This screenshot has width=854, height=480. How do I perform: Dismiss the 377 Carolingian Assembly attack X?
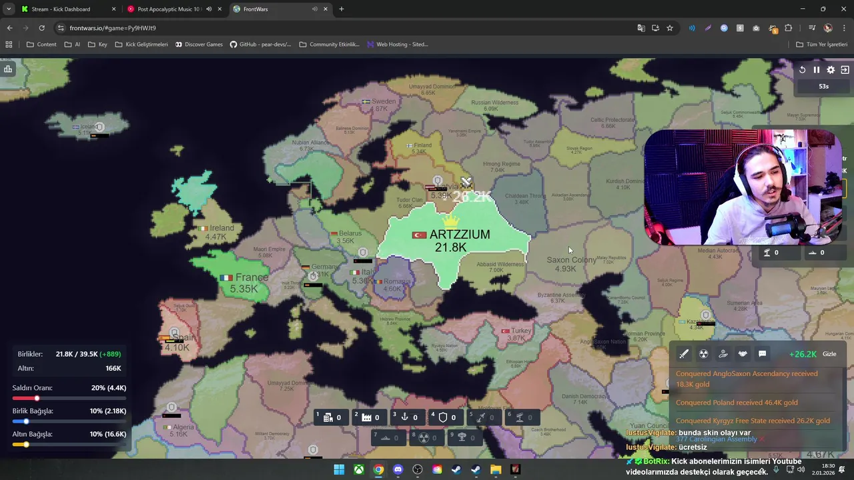click(761, 439)
